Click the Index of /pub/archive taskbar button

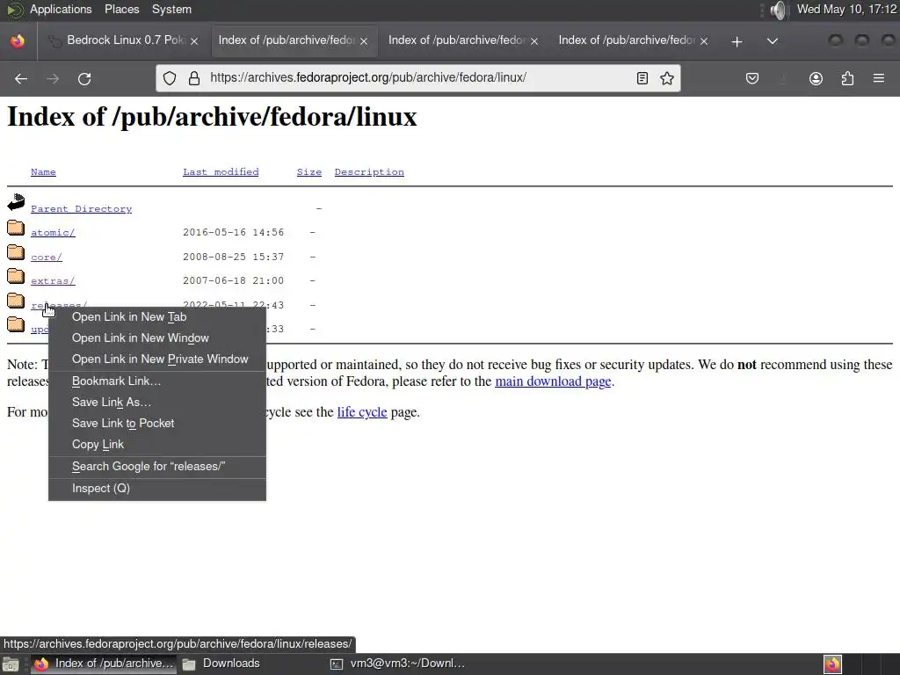[104, 664]
